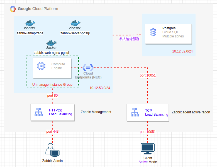Click the Zabbix Admin user icon
This screenshot has height=167, width=217.
pos(52,150)
